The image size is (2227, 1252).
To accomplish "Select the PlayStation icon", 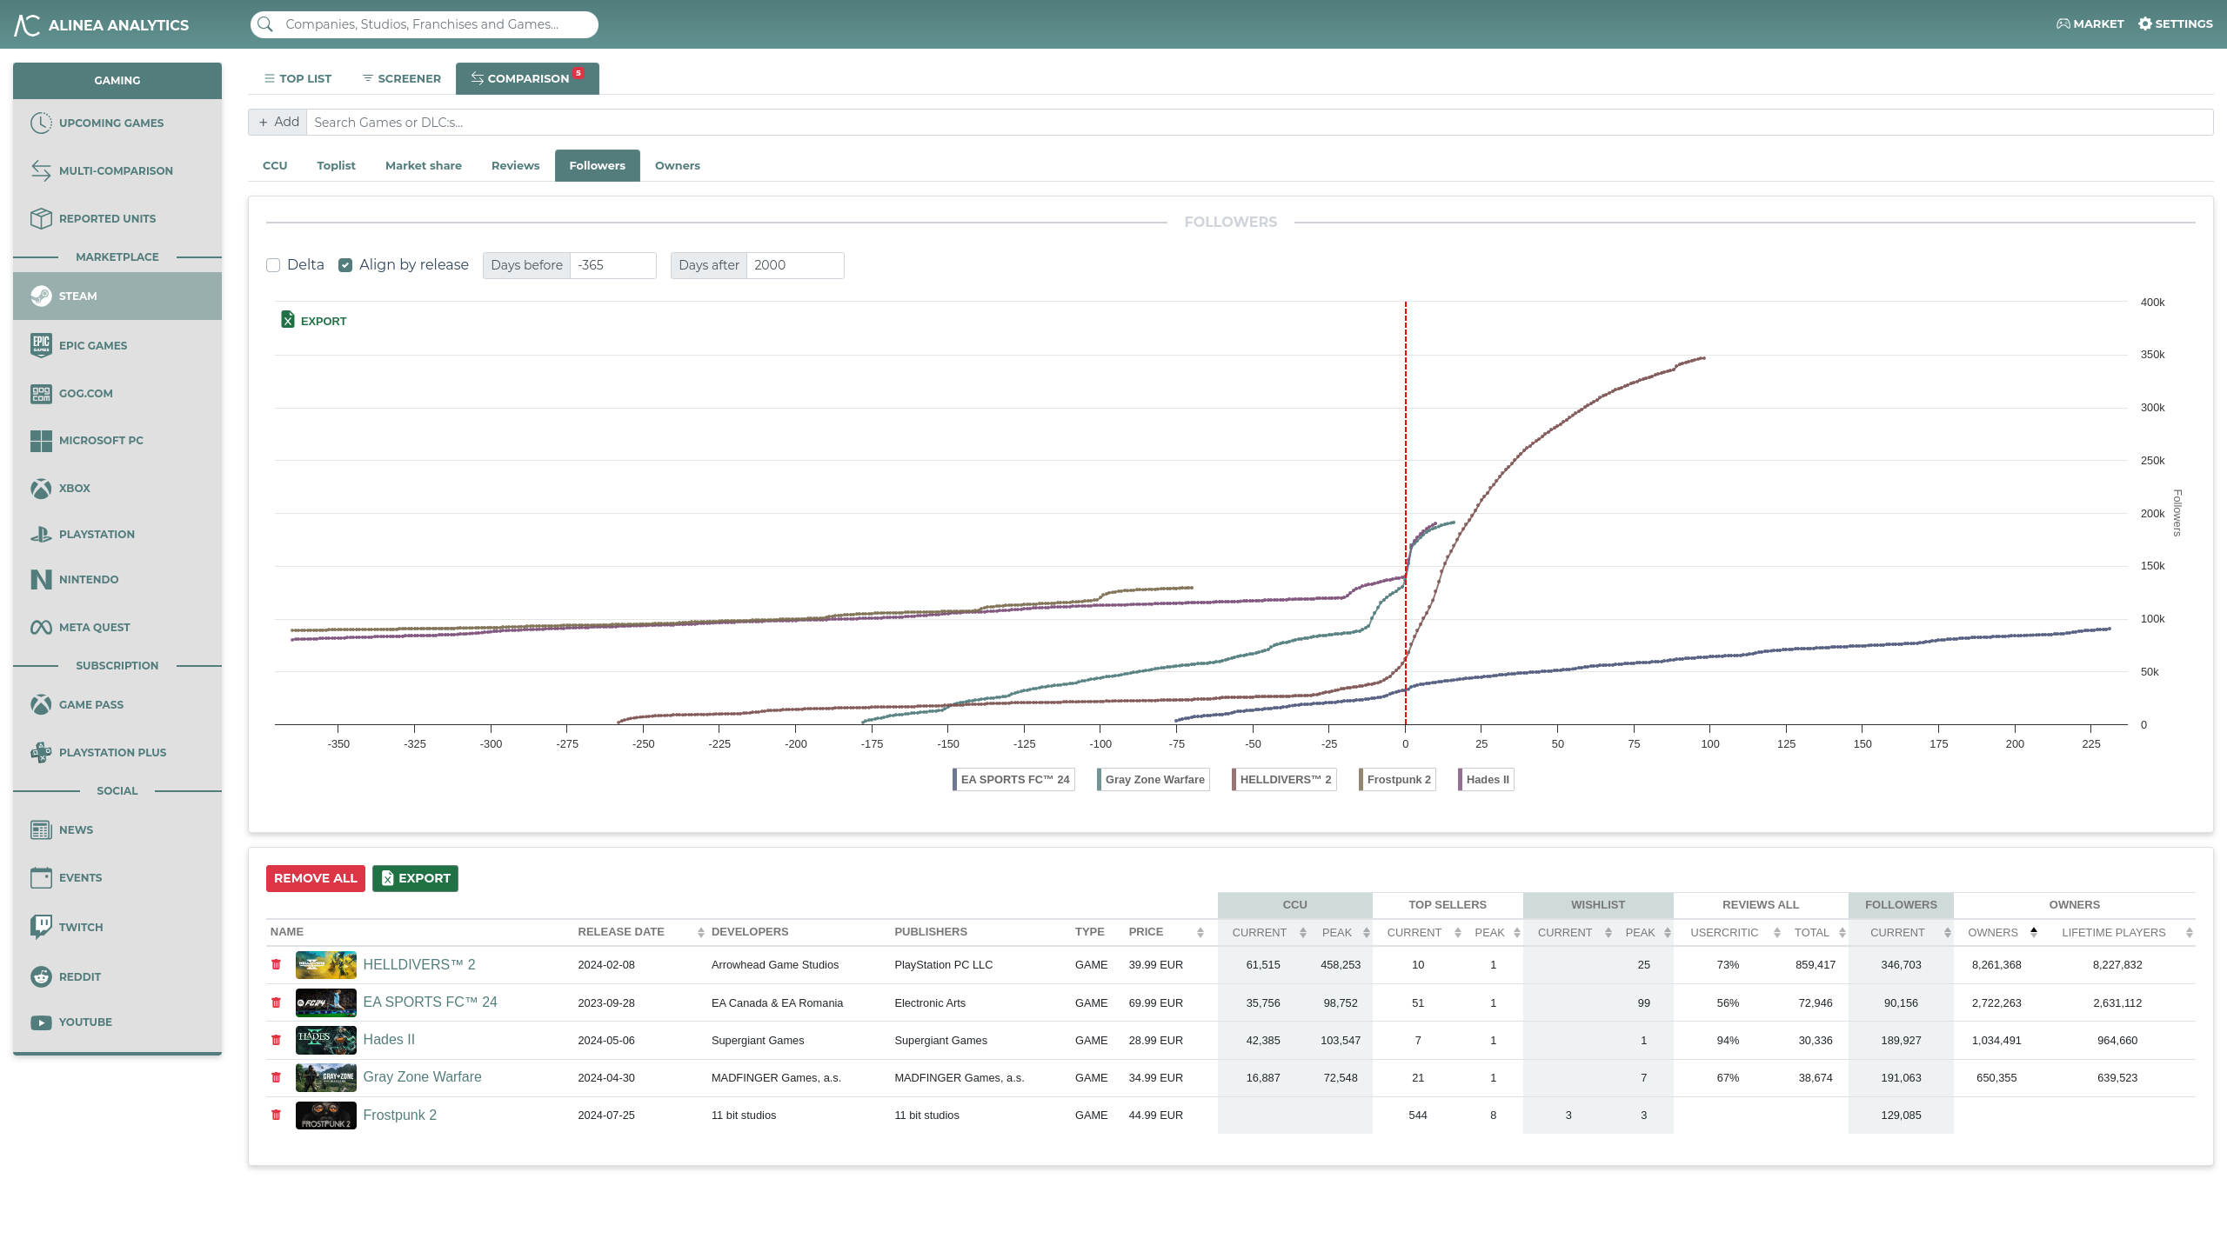I will [x=41, y=534].
